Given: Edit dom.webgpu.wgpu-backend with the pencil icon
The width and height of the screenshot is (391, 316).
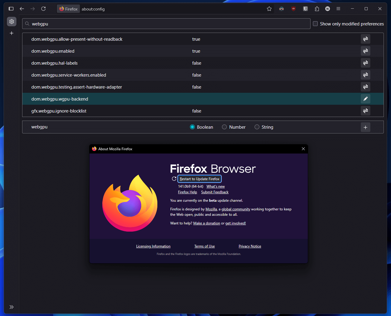Looking at the screenshot, I should point(365,99).
